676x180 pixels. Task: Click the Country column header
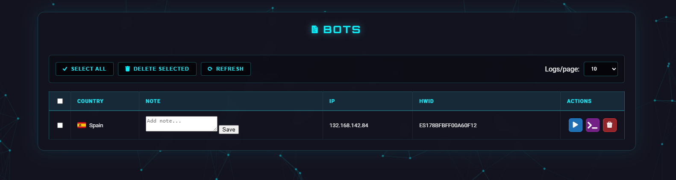[90, 101]
